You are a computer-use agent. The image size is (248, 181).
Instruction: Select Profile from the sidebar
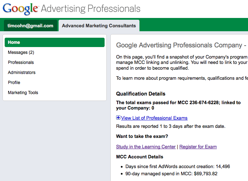click(x=14, y=83)
